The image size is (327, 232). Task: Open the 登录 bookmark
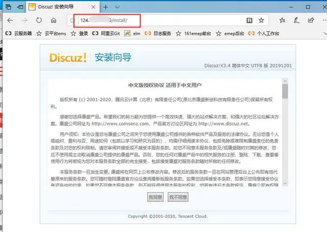(x=79, y=33)
